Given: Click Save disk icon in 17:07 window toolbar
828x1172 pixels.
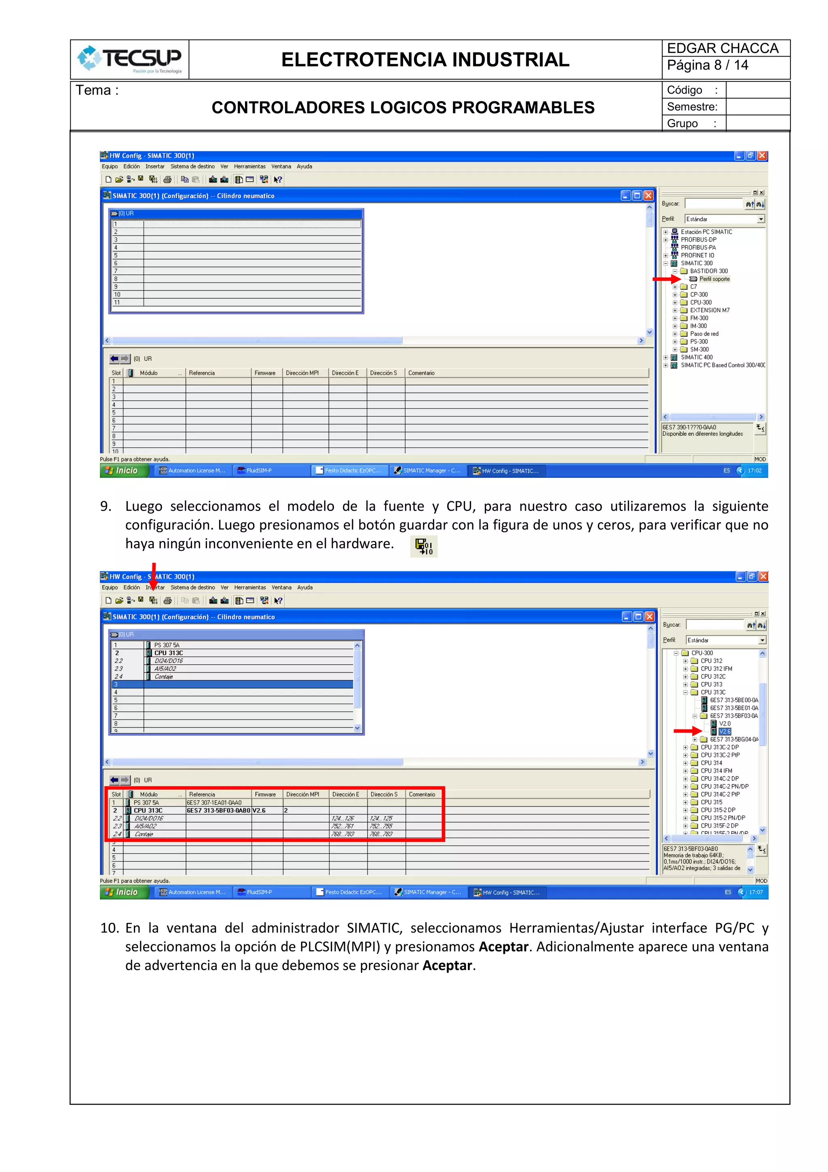Looking at the screenshot, I should 141,600.
